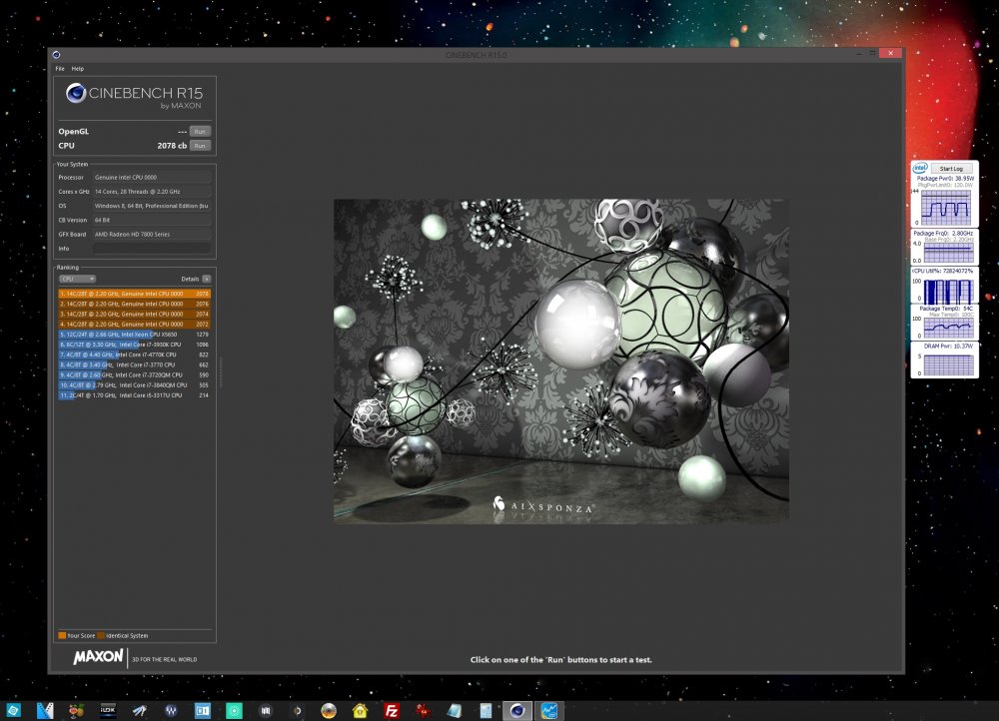This screenshot has width=999, height=721.
Task: Open the dark round bars taskbar icon
Action: (266, 710)
